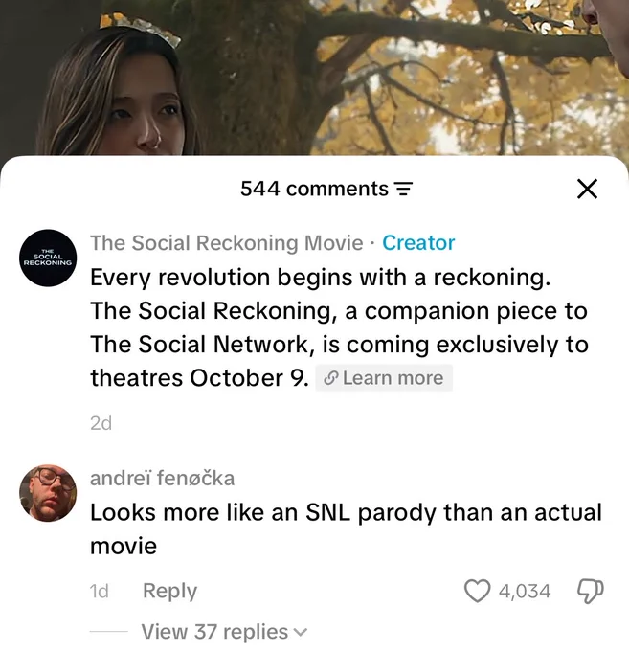Open andreï fenočka's profile picture

tap(48, 493)
